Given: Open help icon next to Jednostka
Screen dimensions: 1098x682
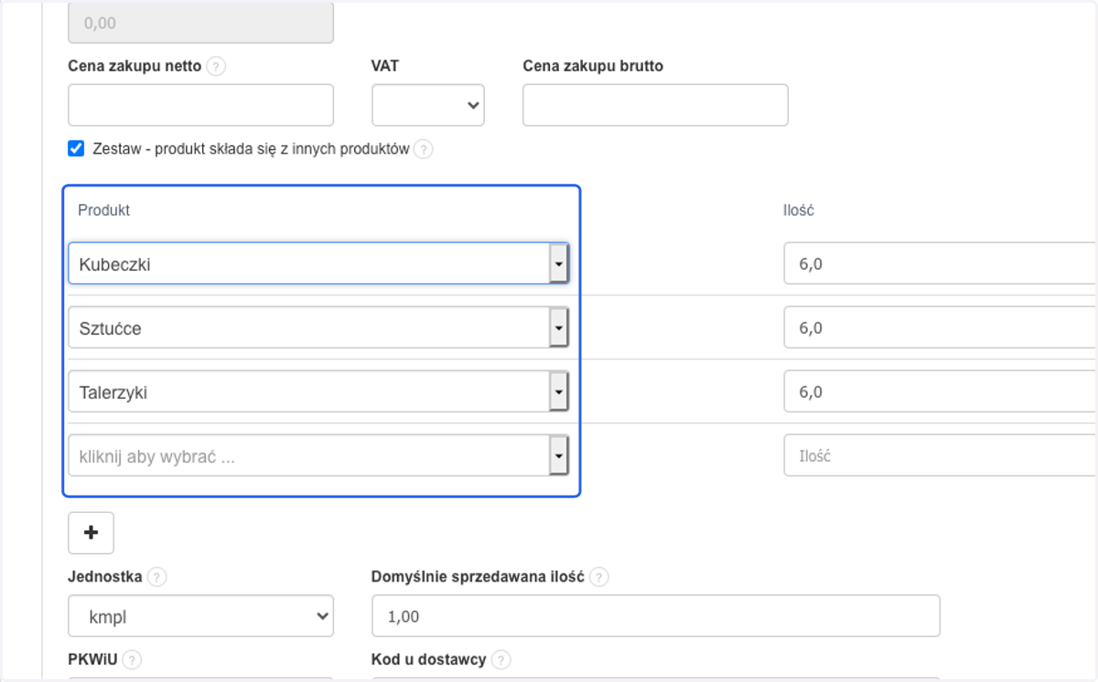Looking at the screenshot, I should click(157, 578).
